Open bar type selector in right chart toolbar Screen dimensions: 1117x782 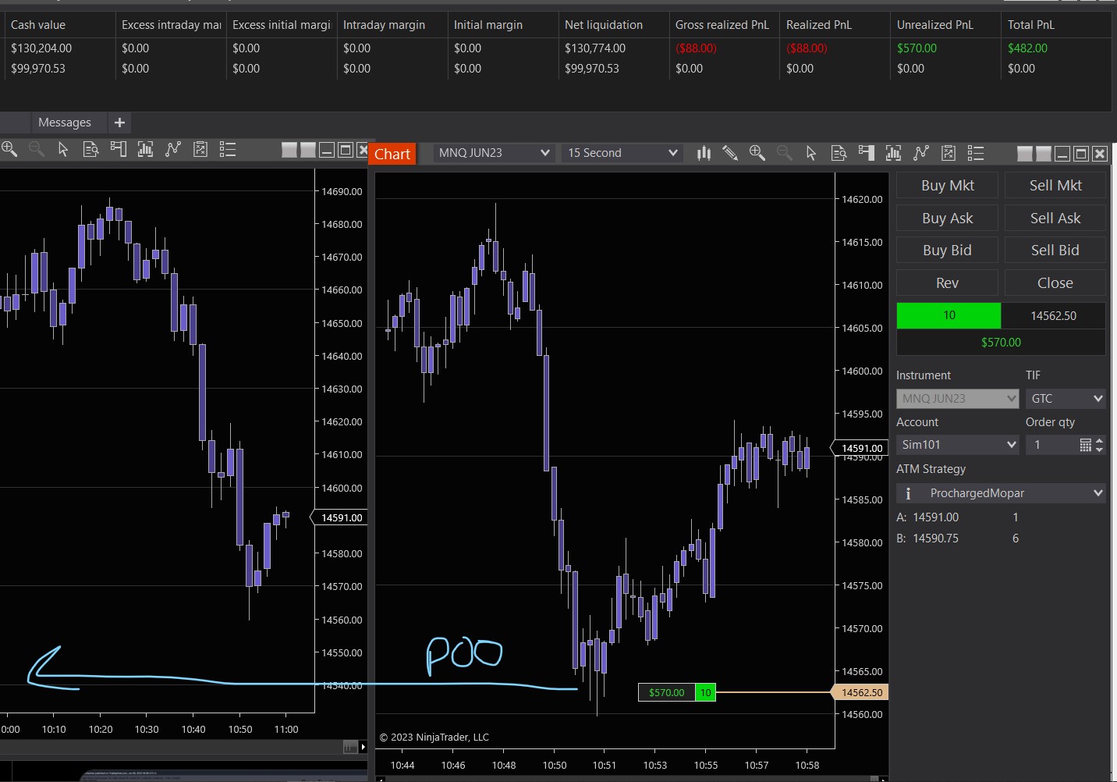704,153
